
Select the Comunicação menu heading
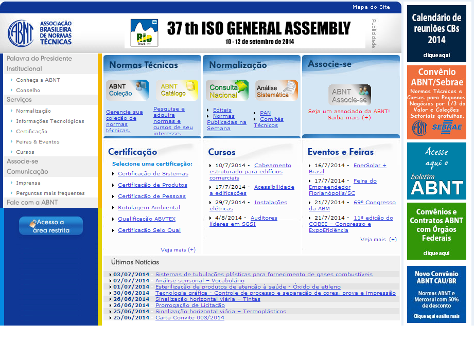pyautogui.click(x=27, y=172)
